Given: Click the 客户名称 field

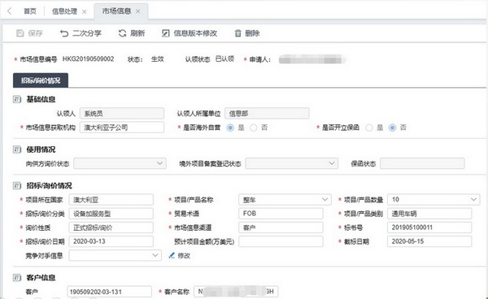Looking at the screenshot, I should tap(236, 292).
